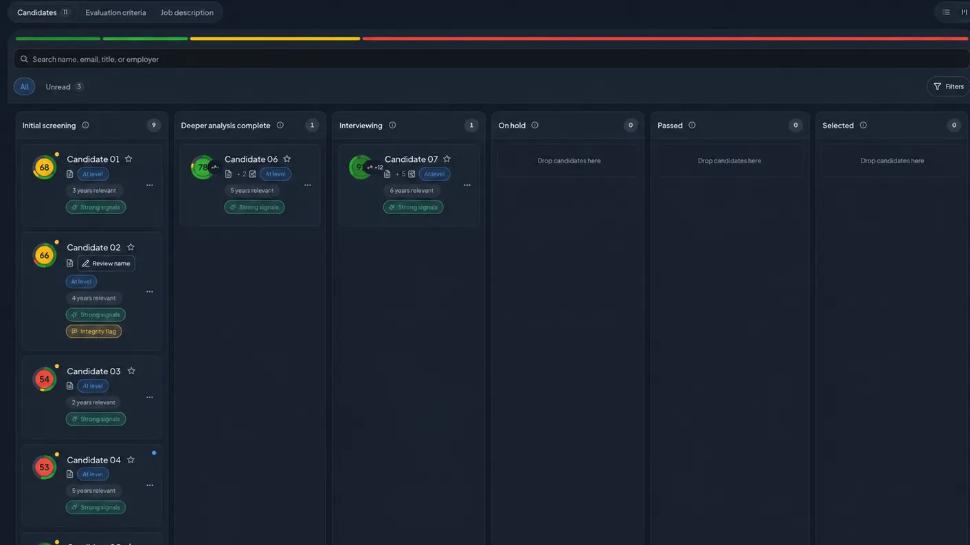This screenshot has width=970, height=545.
Task: Star Candidate 02
Action: click(x=131, y=247)
